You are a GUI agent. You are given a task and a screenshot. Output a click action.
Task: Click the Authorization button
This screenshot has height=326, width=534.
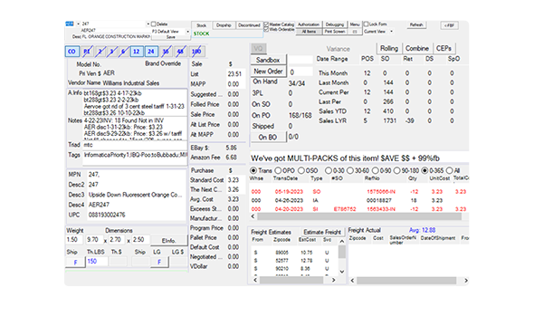(309, 24)
